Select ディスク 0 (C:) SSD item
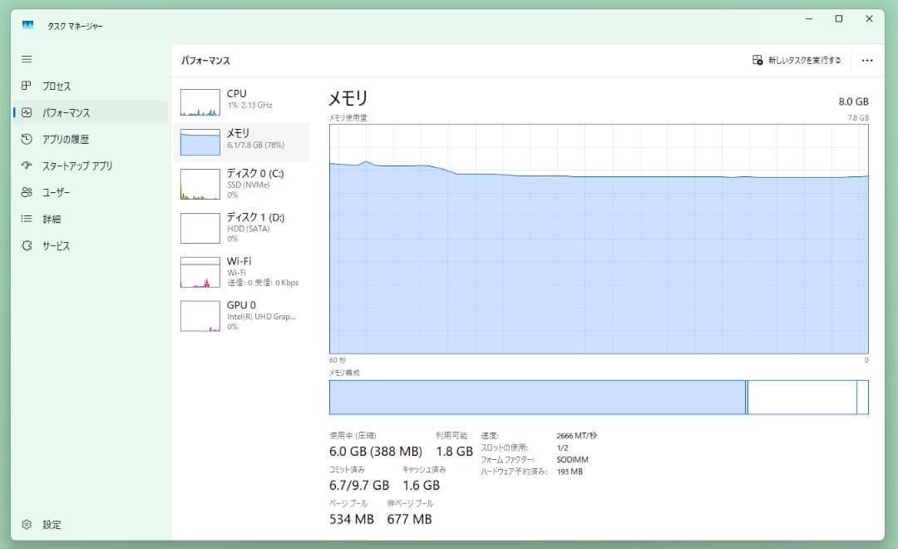Screen dimensions: 898x549 (x=241, y=184)
